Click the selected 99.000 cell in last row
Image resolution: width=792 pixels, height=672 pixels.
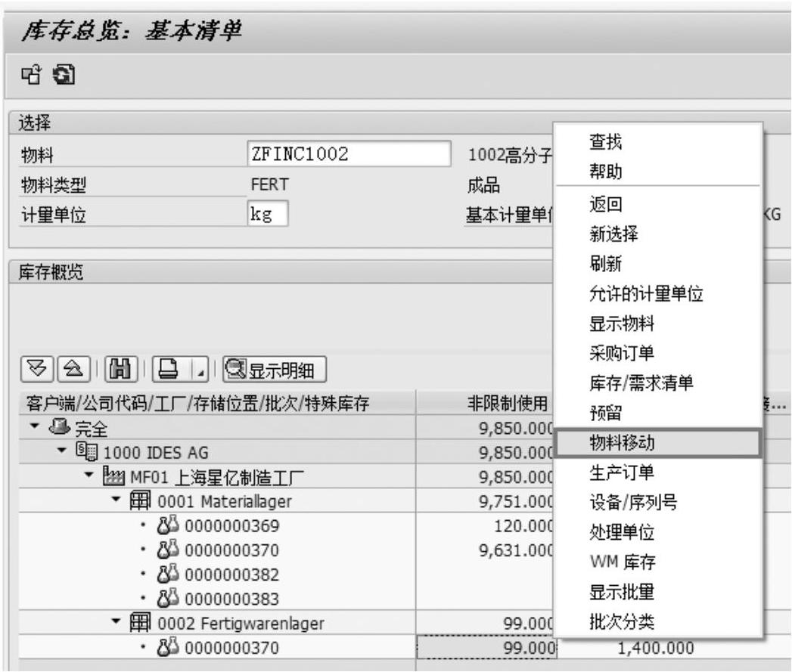click(486, 647)
